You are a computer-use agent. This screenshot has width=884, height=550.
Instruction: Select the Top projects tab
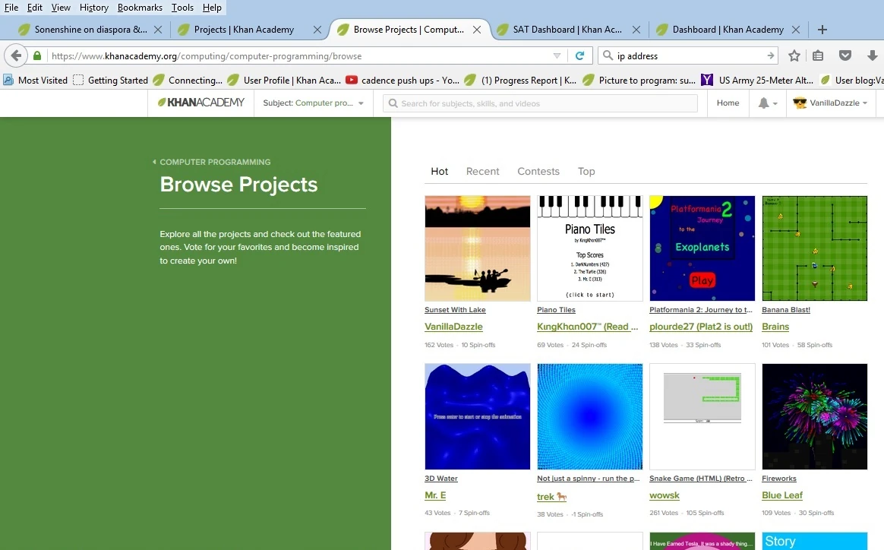coord(586,171)
